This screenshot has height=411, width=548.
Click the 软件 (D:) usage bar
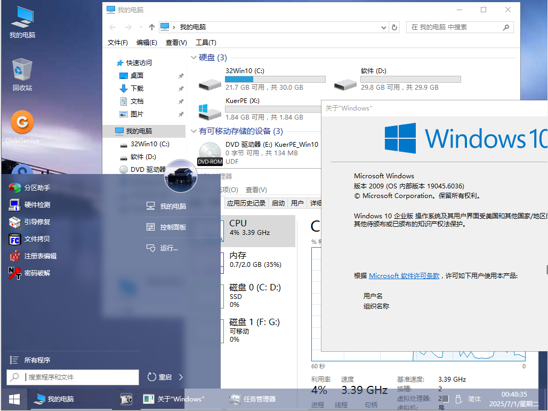410,80
